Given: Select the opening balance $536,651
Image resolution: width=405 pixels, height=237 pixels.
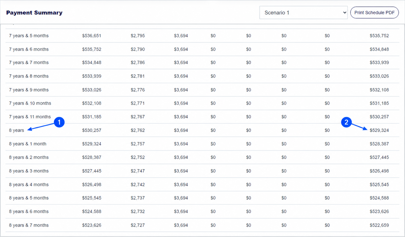Looking at the screenshot, I should pyautogui.click(x=92, y=36).
